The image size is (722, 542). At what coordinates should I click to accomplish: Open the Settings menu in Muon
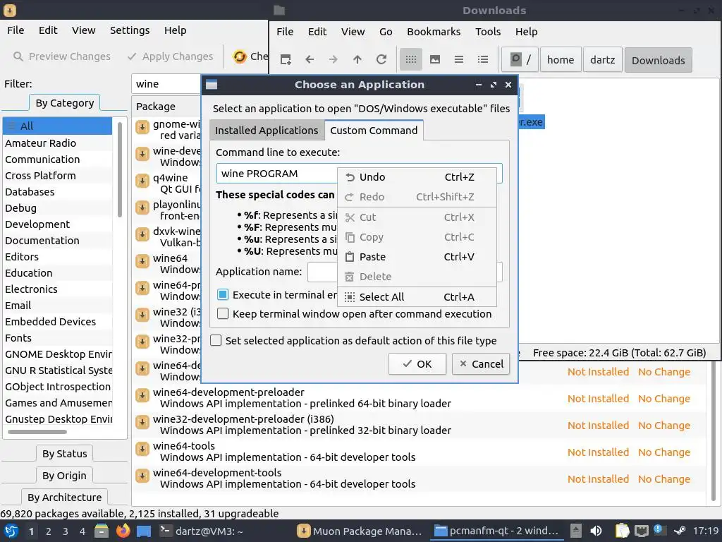coord(130,30)
